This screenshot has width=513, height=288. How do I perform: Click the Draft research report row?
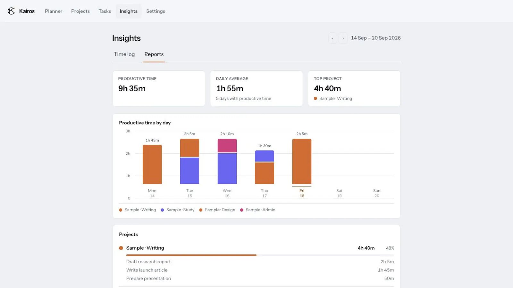[x=260, y=262]
